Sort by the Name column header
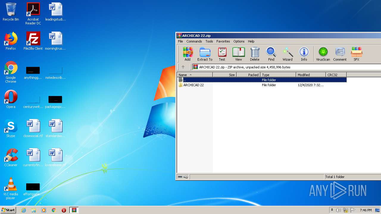The image size is (381, 214). coord(195,75)
